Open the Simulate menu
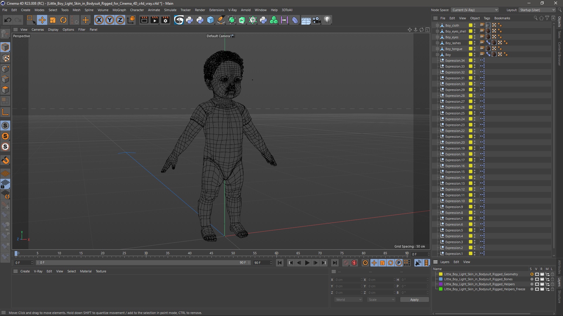 click(170, 10)
